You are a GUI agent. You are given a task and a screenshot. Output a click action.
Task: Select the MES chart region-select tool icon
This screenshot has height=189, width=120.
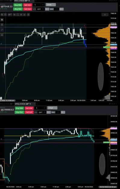18,15
